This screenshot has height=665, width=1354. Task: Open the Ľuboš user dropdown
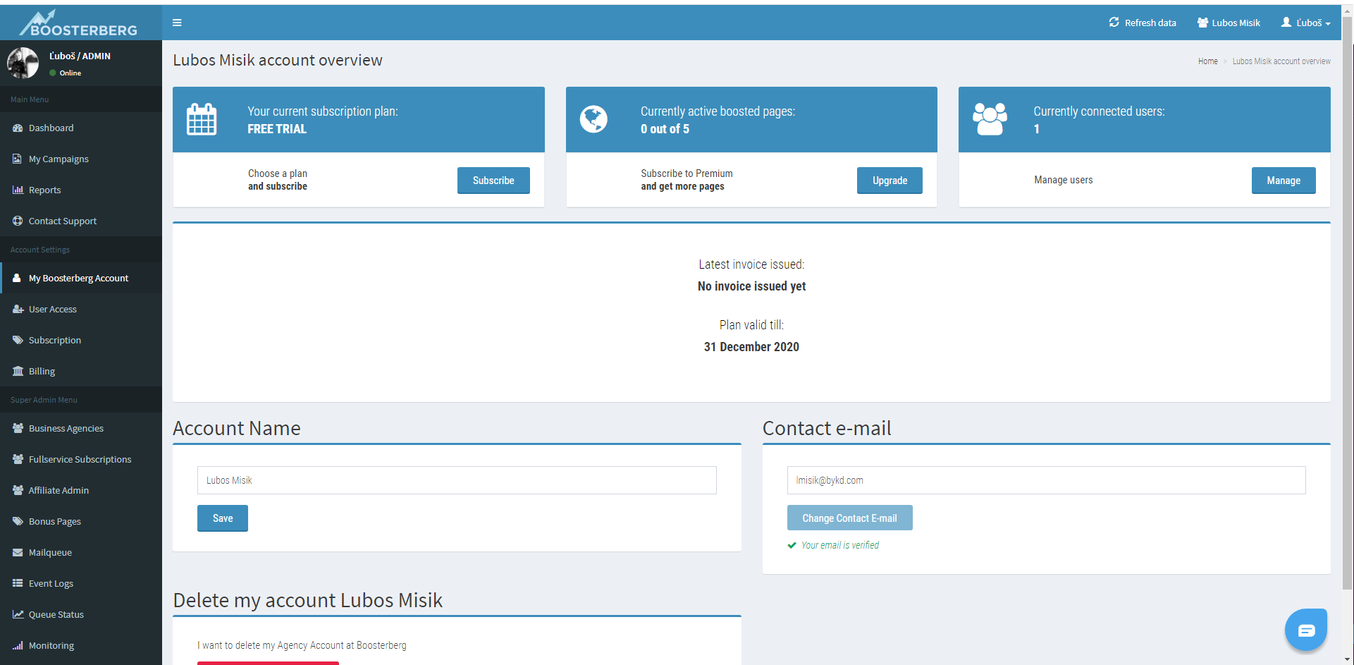click(x=1305, y=23)
